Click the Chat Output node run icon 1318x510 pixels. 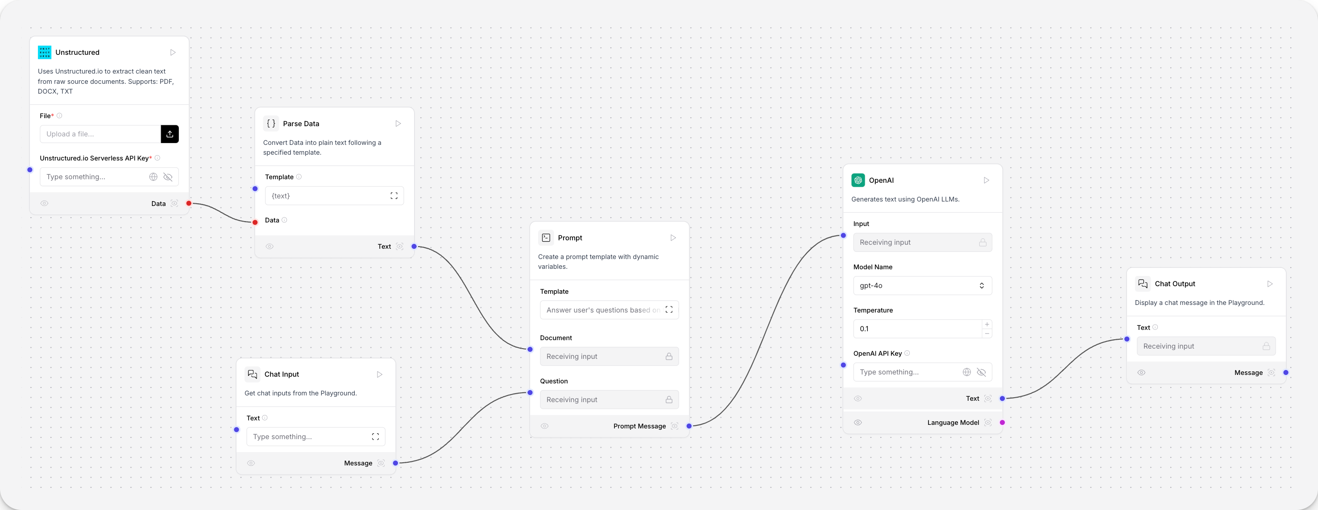1270,284
